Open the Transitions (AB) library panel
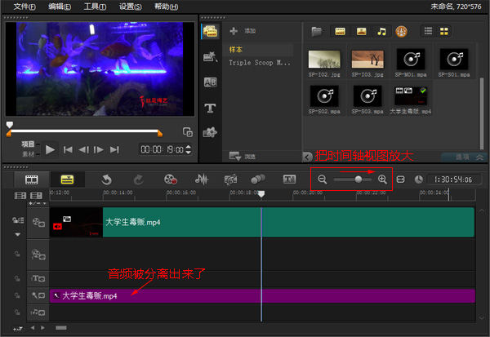The width and height of the screenshot is (490, 337). click(210, 82)
